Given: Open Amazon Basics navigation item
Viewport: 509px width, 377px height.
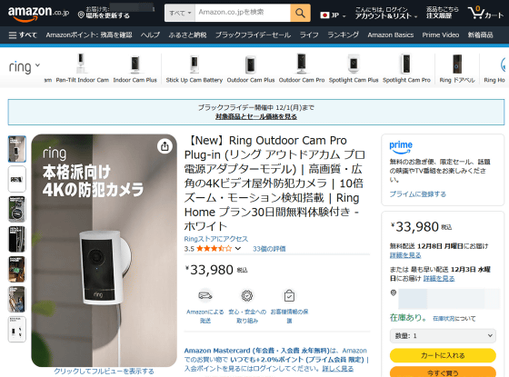Looking at the screenshot, I should pos(391,35).
